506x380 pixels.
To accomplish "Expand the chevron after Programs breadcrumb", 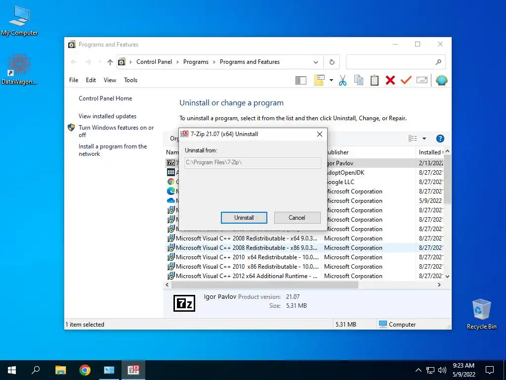I will coord(214,62).
